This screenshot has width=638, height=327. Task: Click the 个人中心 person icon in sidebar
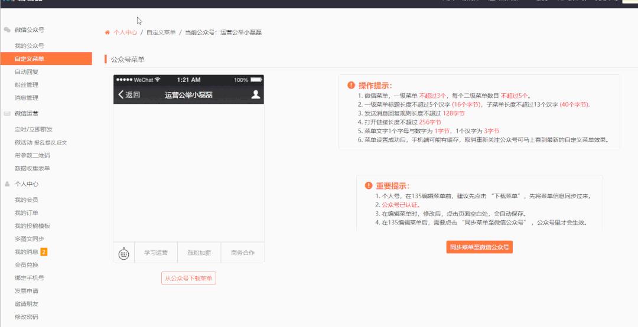click(7, 184)
